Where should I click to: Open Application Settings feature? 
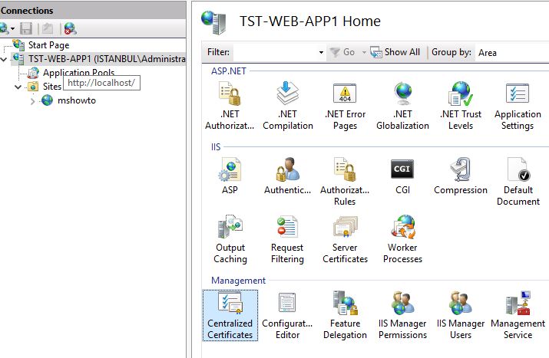pyautogui.click(x=518, y=105)
